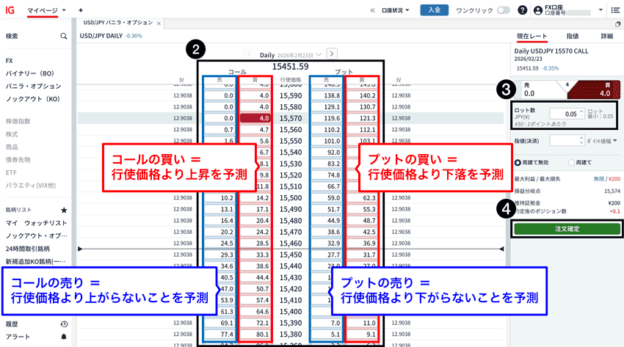Click put sell 59.0 at strike 15,500

pos(326,197)
